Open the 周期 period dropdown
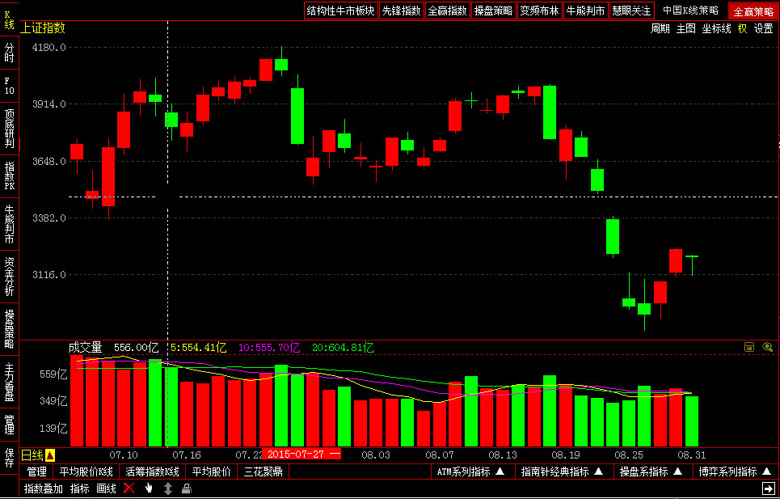Screen dimensions: 780x499 pos(660,28)
